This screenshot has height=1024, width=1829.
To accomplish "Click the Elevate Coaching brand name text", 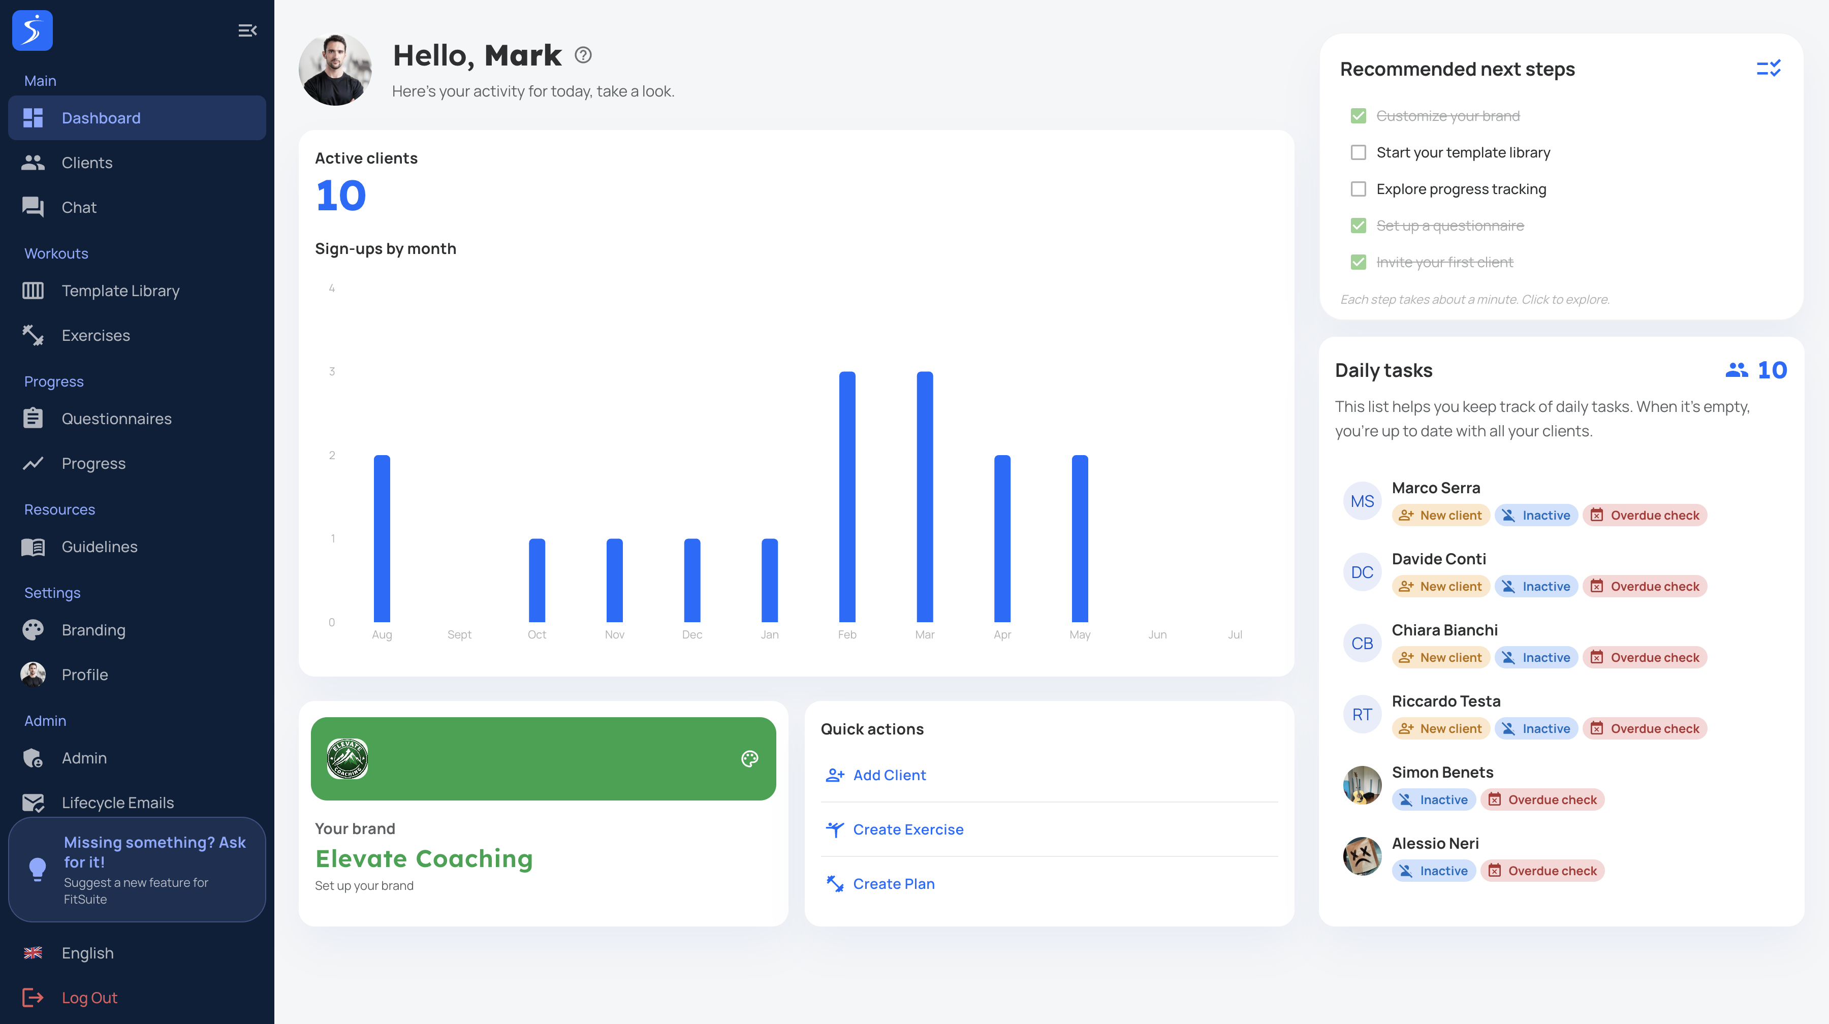I will [x=424, y=858].
